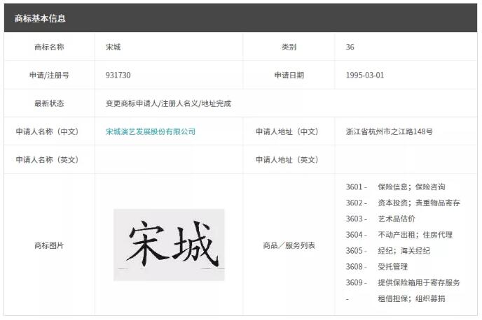Select the status text 变更商标申请人/注册人名义/地址完成
482x320 pixels.
click(x=168, y=103)
